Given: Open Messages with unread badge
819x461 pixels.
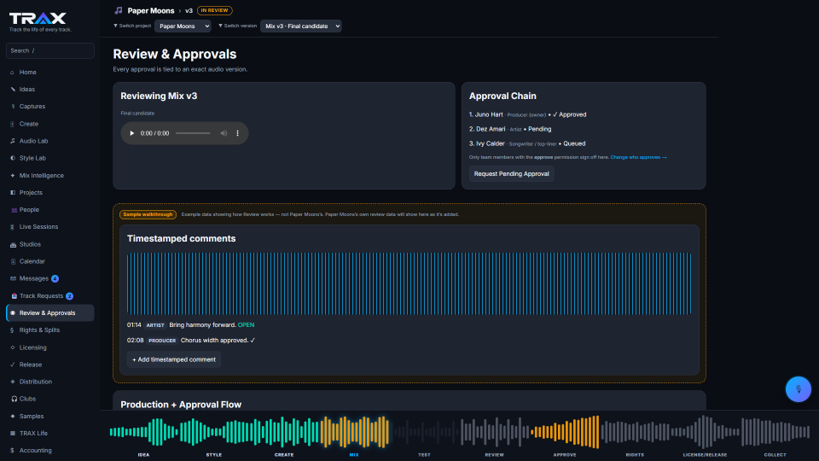Looking at the screenshot, I should click(34, 278).
